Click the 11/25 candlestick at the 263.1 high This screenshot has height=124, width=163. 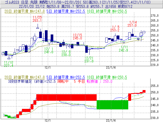38,26
